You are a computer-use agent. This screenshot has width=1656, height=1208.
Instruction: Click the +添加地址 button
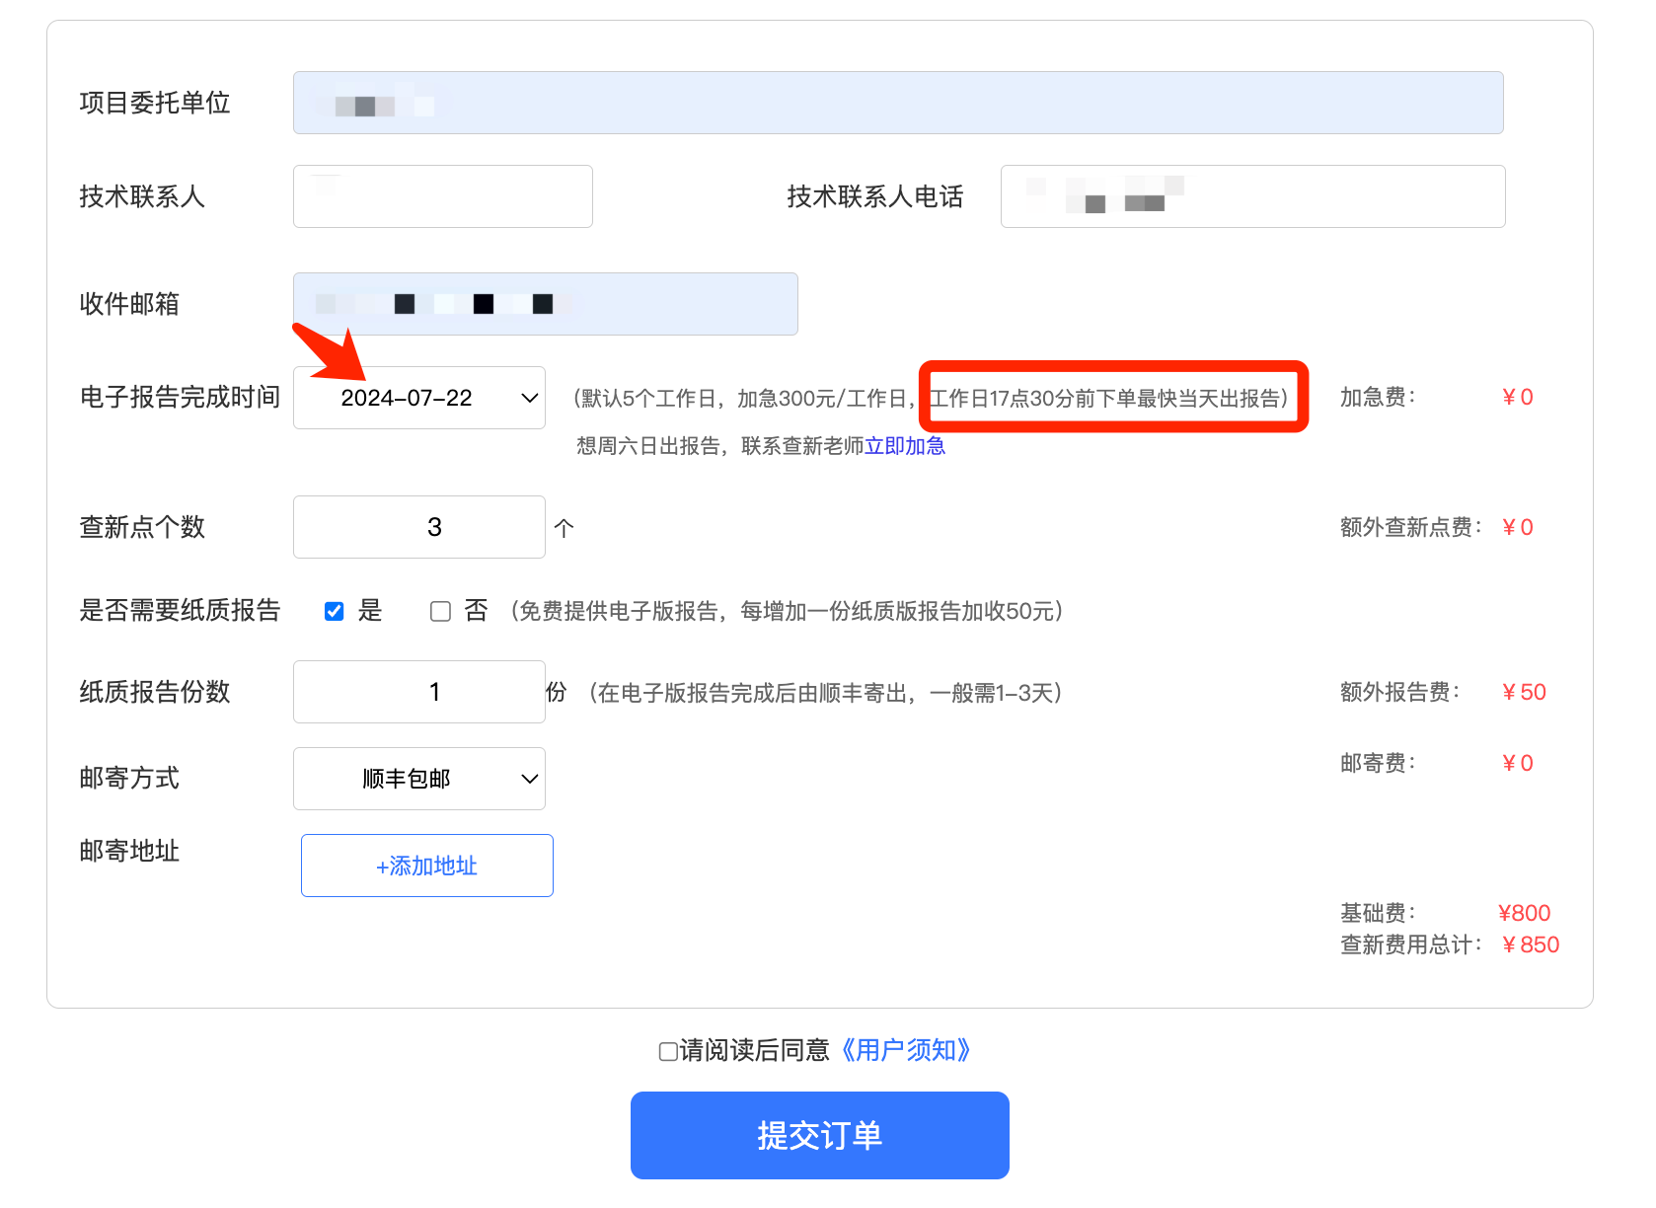(x=427, y=866)
